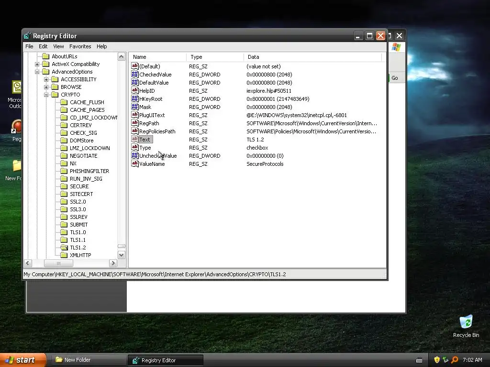
Task: Open the View menu
Action: (58, 46)
